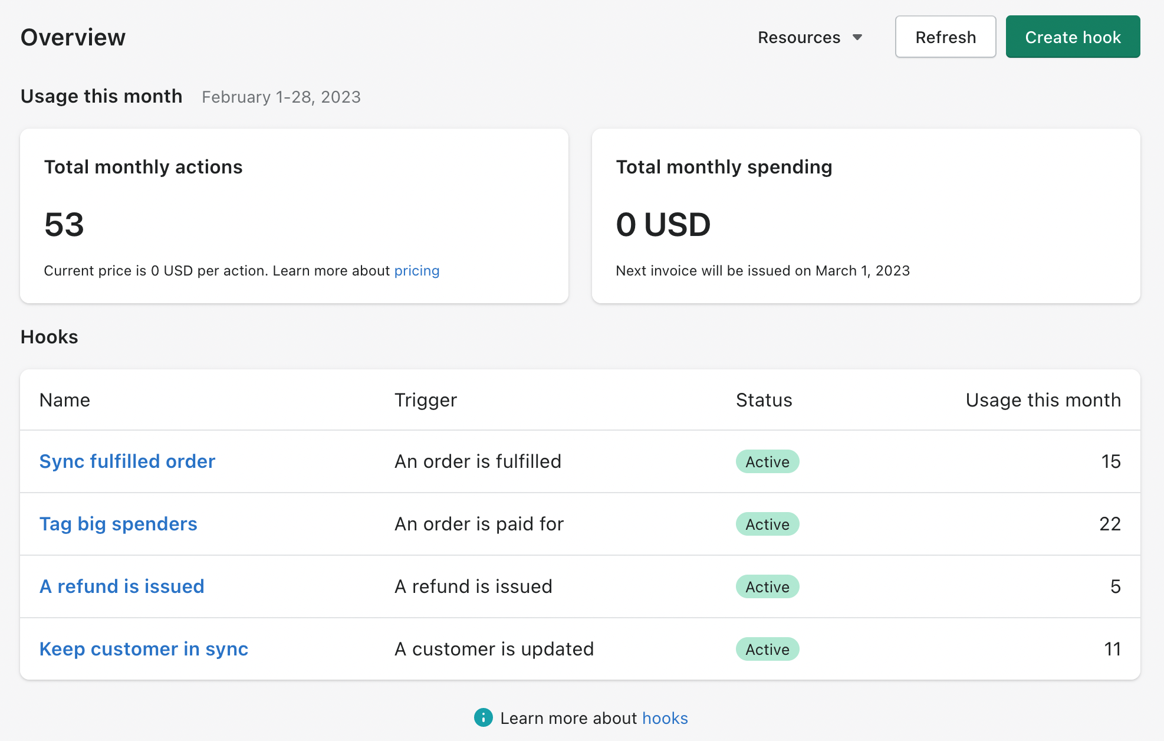
Task: Click Active badge for Tag big spenders
Action: point(767,524)
